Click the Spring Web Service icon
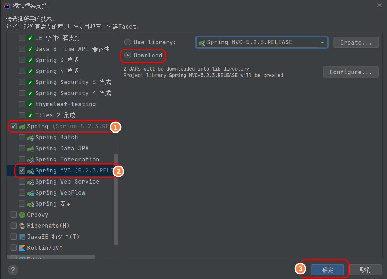Screen dimensions: 387x279 point(30,182)
